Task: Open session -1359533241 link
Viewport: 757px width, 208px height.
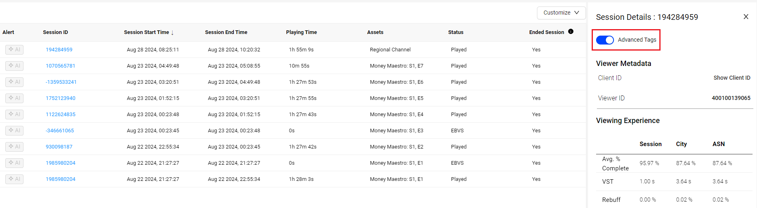Action: coord(61,82)
